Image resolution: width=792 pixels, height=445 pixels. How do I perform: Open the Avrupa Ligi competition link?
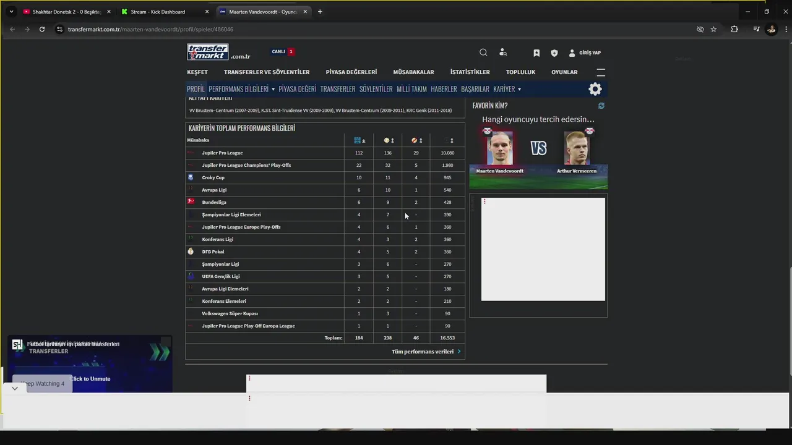214,190
